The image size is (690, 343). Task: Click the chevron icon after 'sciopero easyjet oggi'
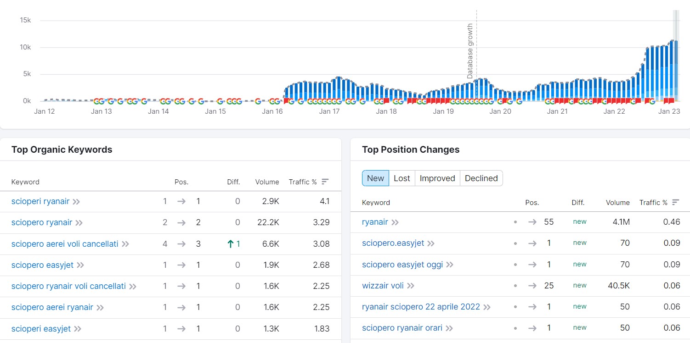pos(450,265)
